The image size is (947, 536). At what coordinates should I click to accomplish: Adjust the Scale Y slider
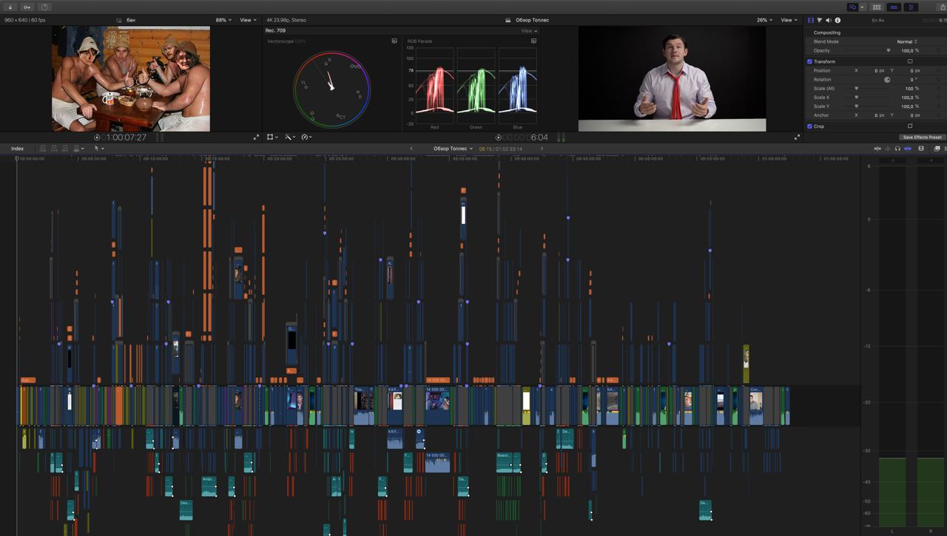[857, 106]
